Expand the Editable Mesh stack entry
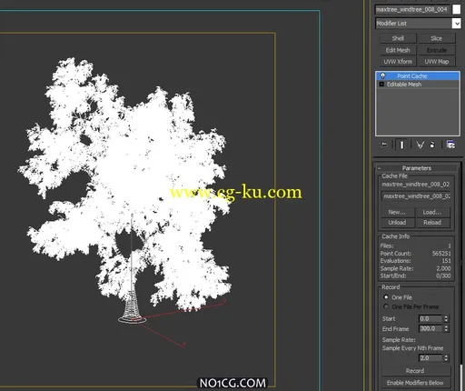This screenshot has width=465, height=391. tap(381, 85)
